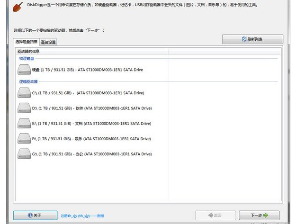Refresh the drive list with 刷新列表
The image size is (296, 224).
click(252, 39)
